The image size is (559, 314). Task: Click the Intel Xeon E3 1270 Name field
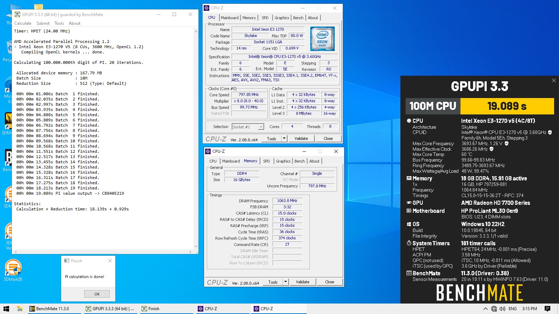click(268, 29)
